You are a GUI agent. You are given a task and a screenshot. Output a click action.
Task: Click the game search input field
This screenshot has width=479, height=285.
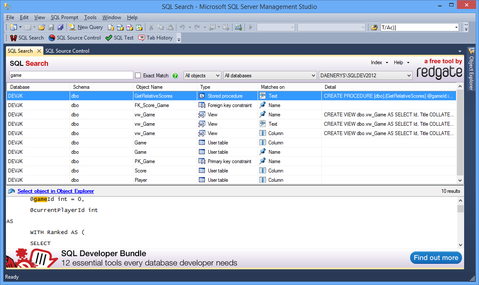(x=71, y=75)
